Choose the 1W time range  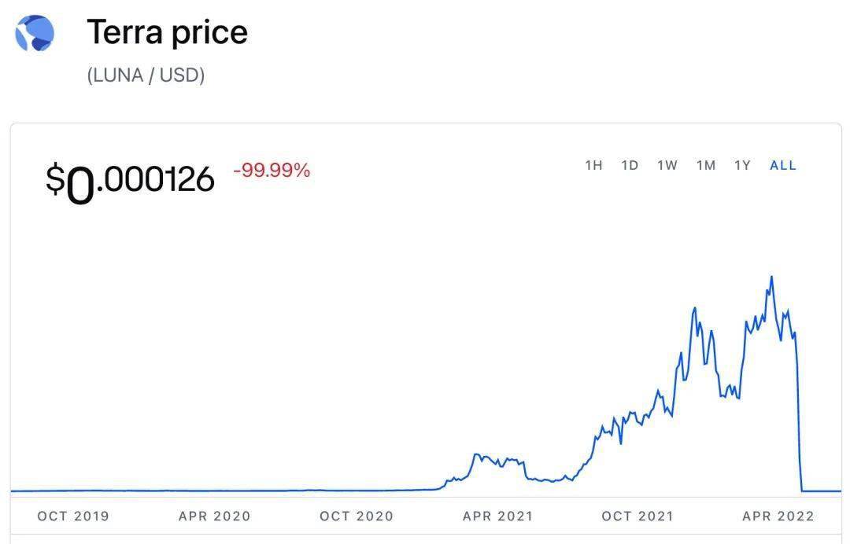(x=667, y=165)
